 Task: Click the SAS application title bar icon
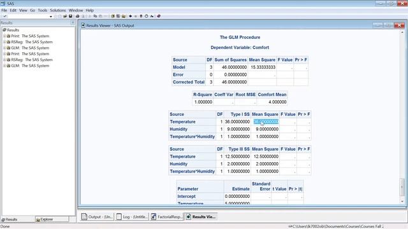pos(3,3)
